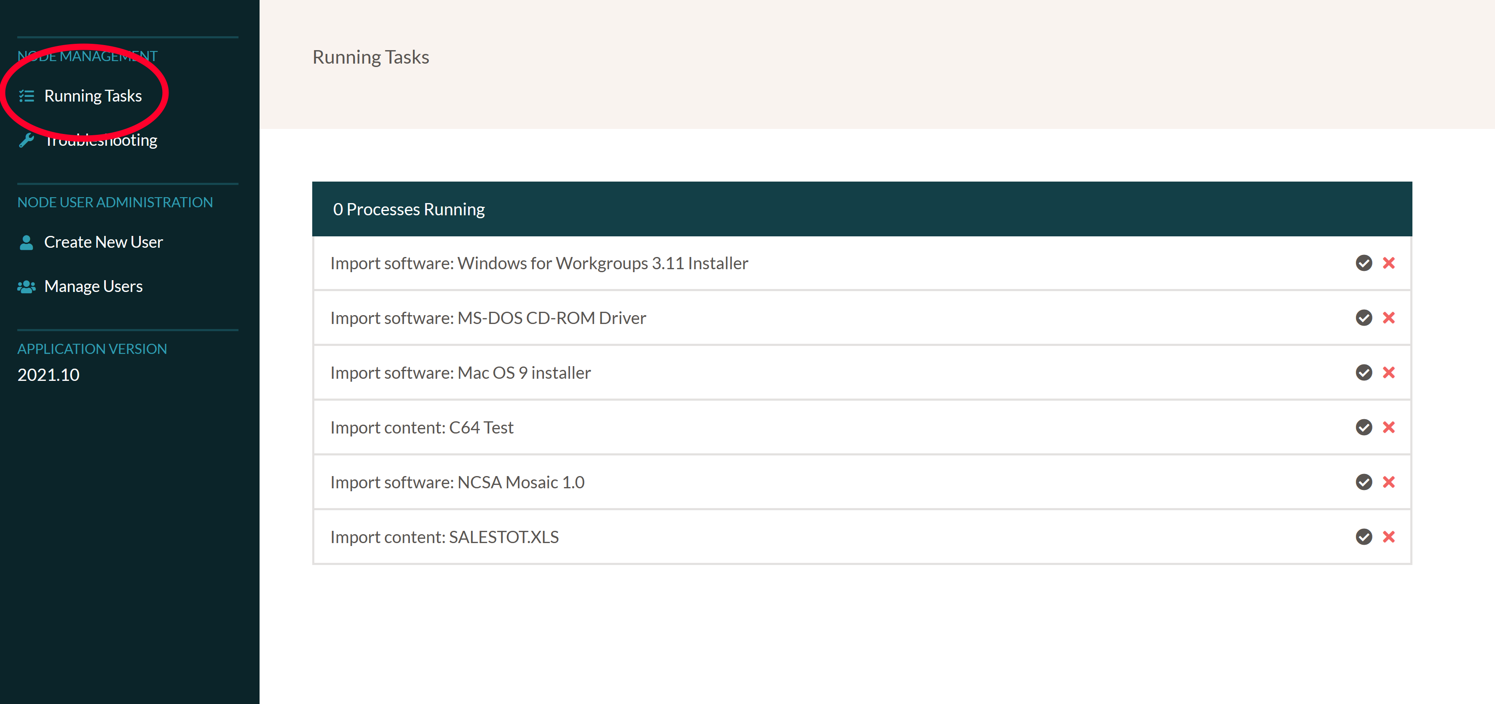Select the 'Import software: Windows for Workgroups 3.11 Installer' row

[x=862, y=263]
